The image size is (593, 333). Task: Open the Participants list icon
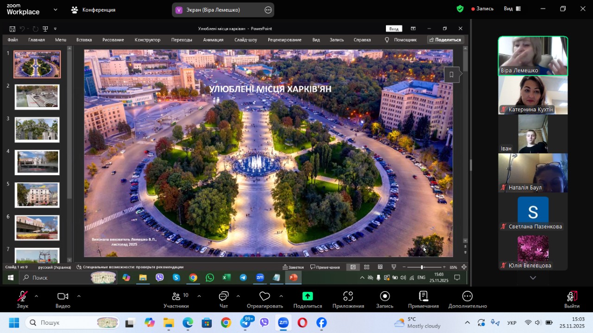click(x=176, y=297)
